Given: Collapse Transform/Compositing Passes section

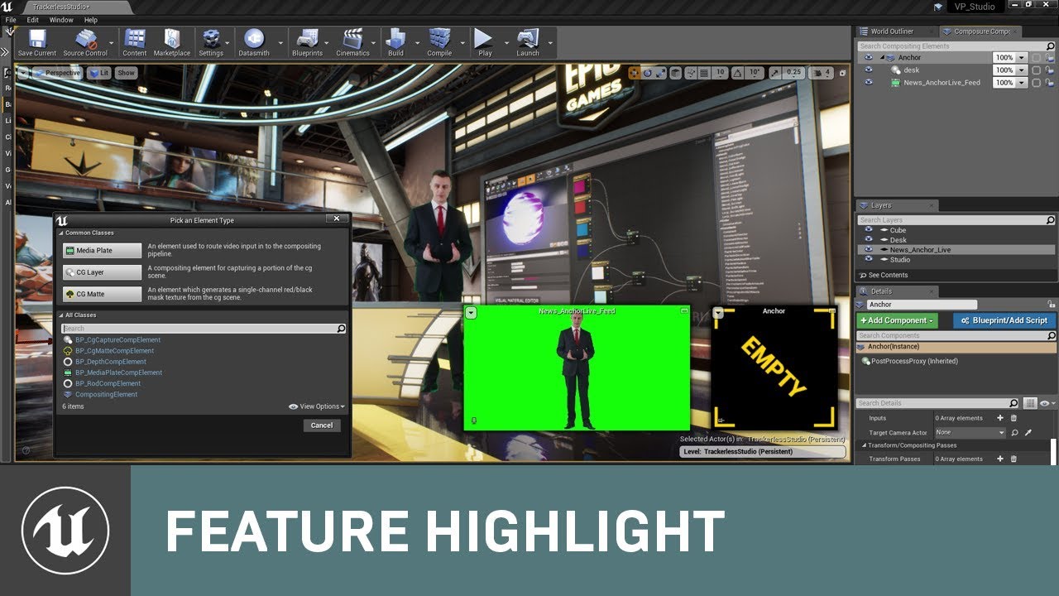Looking at the screenshot, I should [864, 445].
